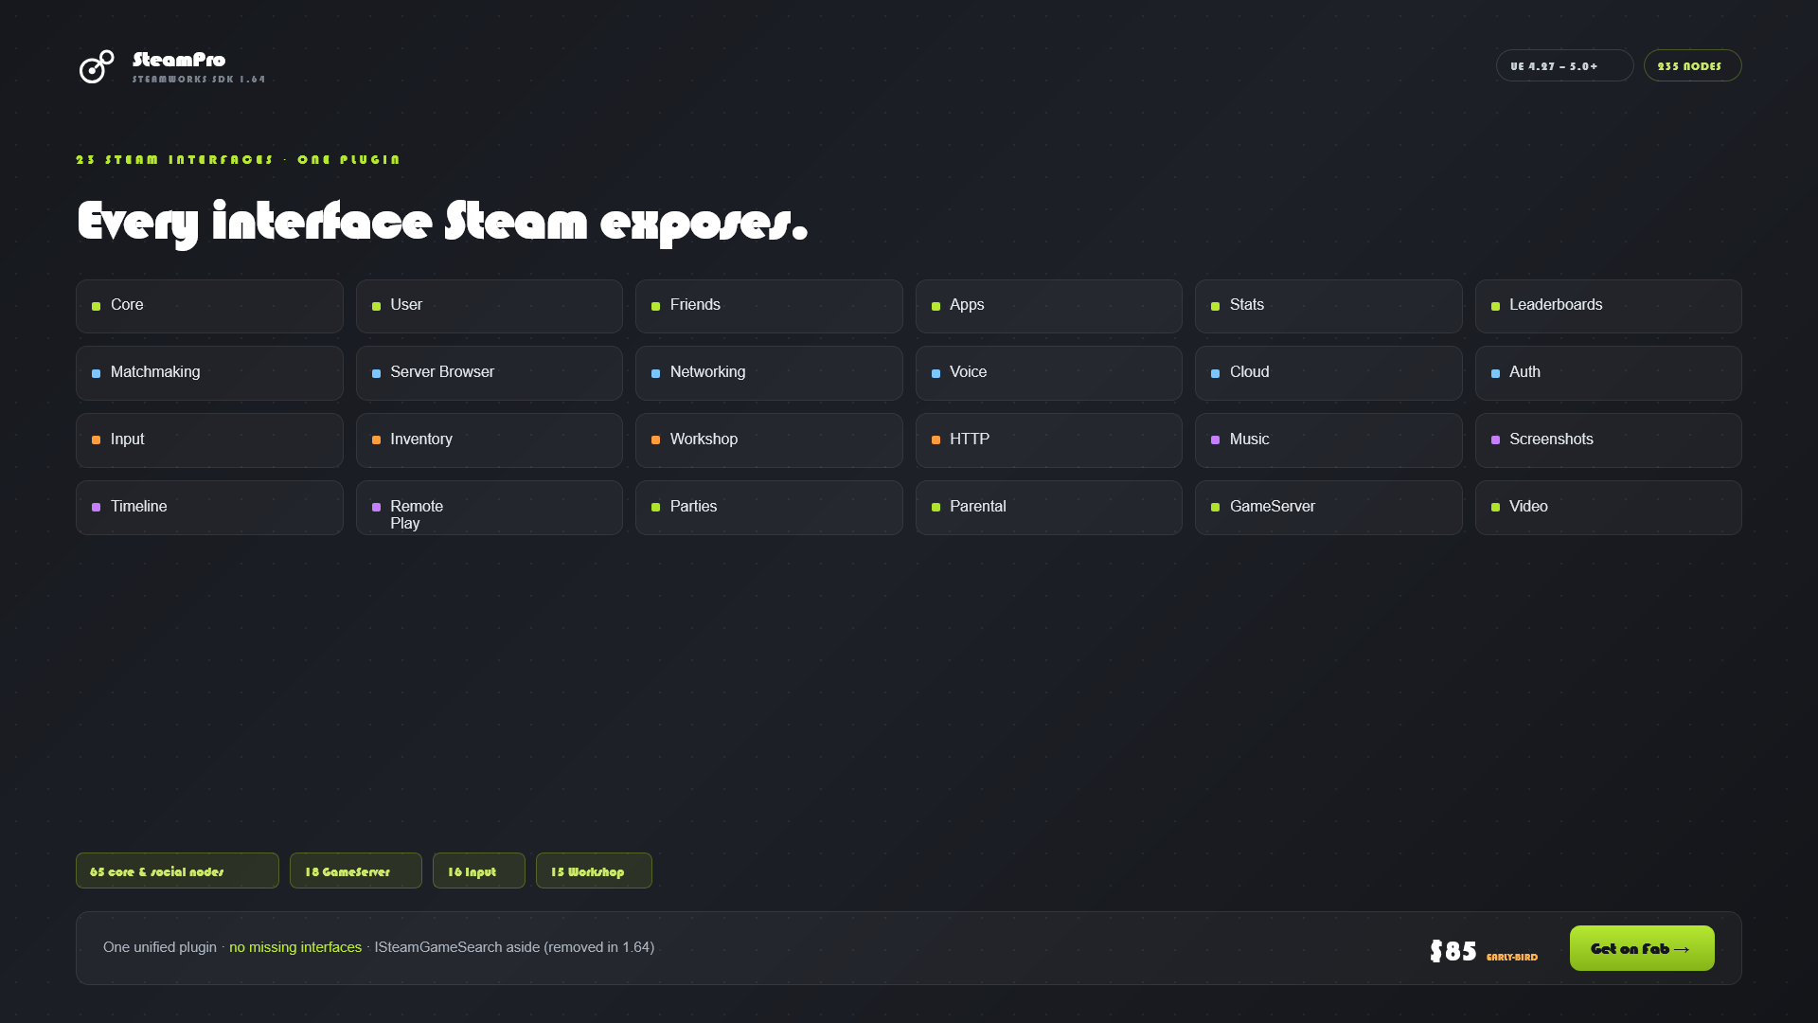Click the 'Every interface Steam exposes.' heading
This screenshot has height=1023, width=1818.
click(442, 223)
